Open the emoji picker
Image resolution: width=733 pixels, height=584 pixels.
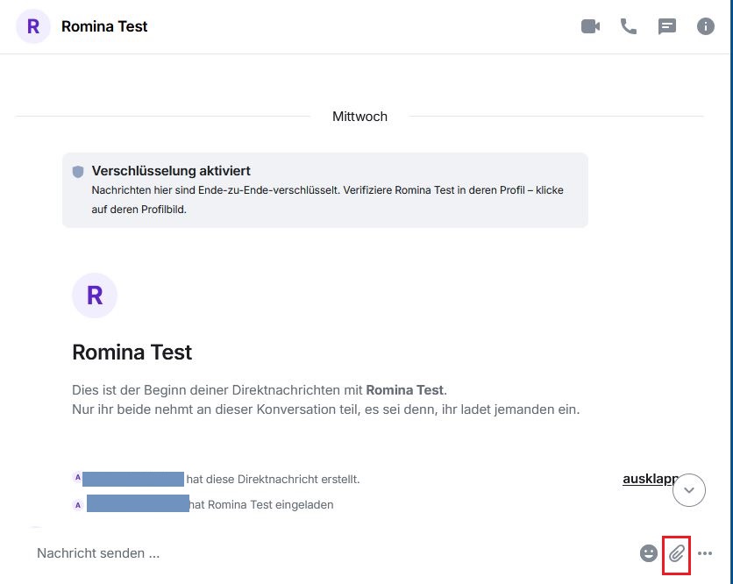coord(648,553)
